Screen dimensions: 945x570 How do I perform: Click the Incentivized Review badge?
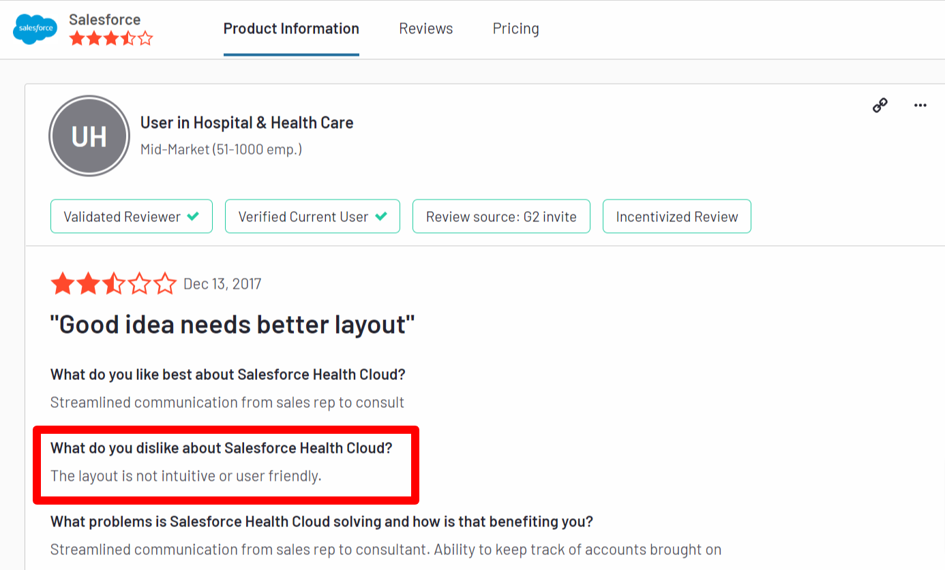(677, 217)
